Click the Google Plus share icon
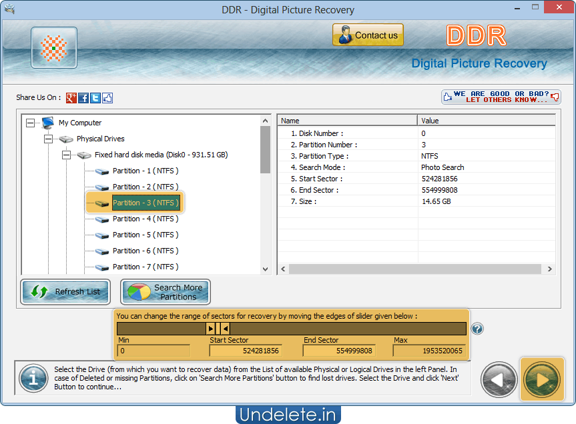The width and height of the screenshot is (576, 424). coord(71,98)
